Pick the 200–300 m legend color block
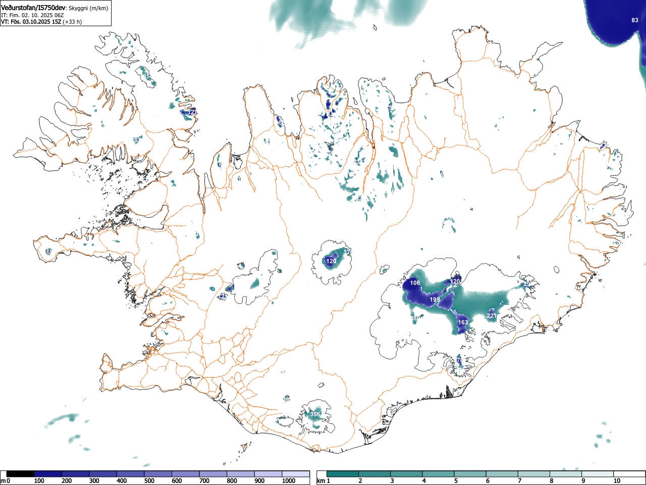 click(76, 474)
